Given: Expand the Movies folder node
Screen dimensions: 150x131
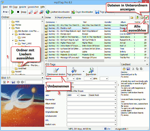Looking at the screenshot, I should [x=9, y=25].
